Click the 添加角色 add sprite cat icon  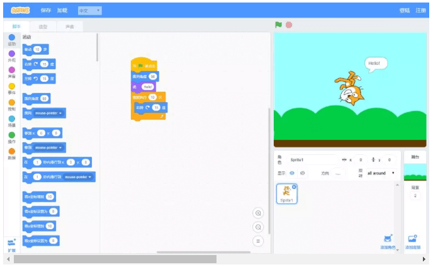[388, 239]
